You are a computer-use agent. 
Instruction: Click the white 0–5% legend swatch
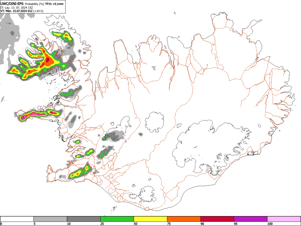pyautogui.click(x=17, y=219)
